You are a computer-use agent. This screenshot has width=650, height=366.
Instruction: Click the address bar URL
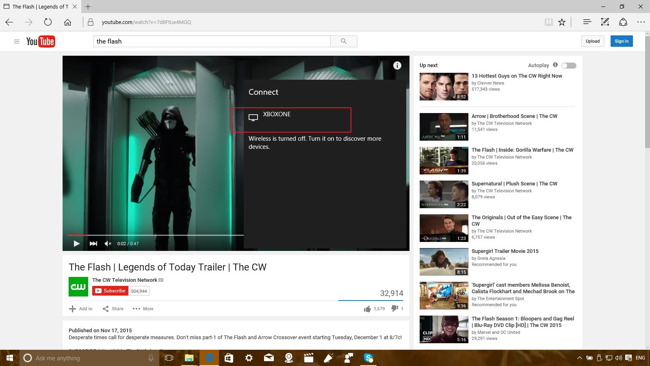(x=146, y=22)
